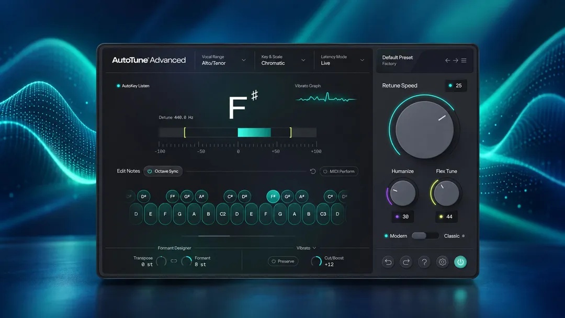Click the Vibrato Graph waveform display
Viewport: 565px width, 318px height.
point(326,98)
